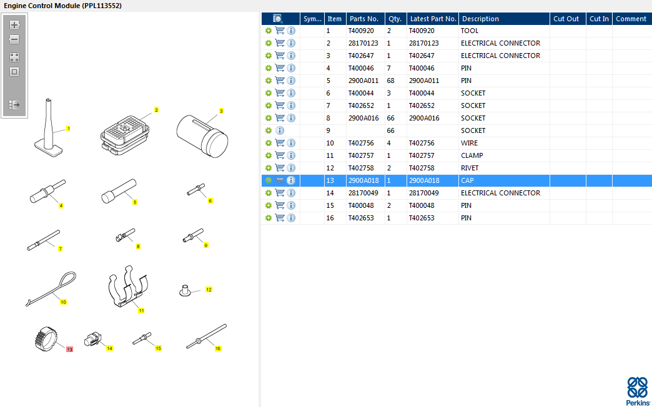Click gear icon for PIN 2900A011
Viewport: 652px width, 407px height.
[269, 81]
